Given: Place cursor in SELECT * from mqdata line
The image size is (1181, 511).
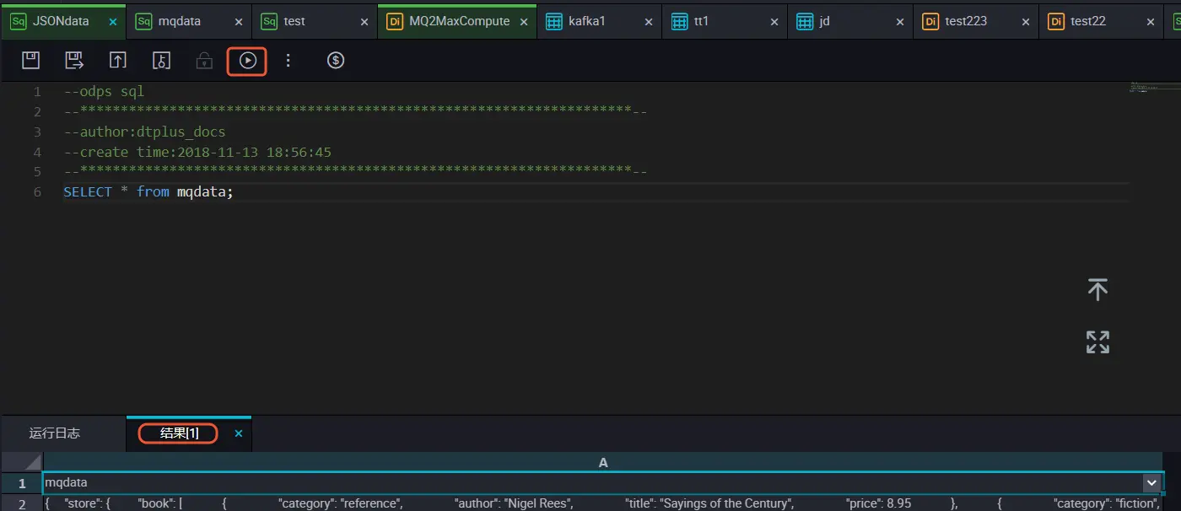Looking at the screenshot, I should click(x=148, y=192).
